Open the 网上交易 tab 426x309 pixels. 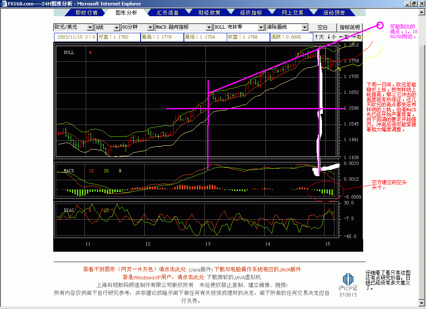pos(292,13)
